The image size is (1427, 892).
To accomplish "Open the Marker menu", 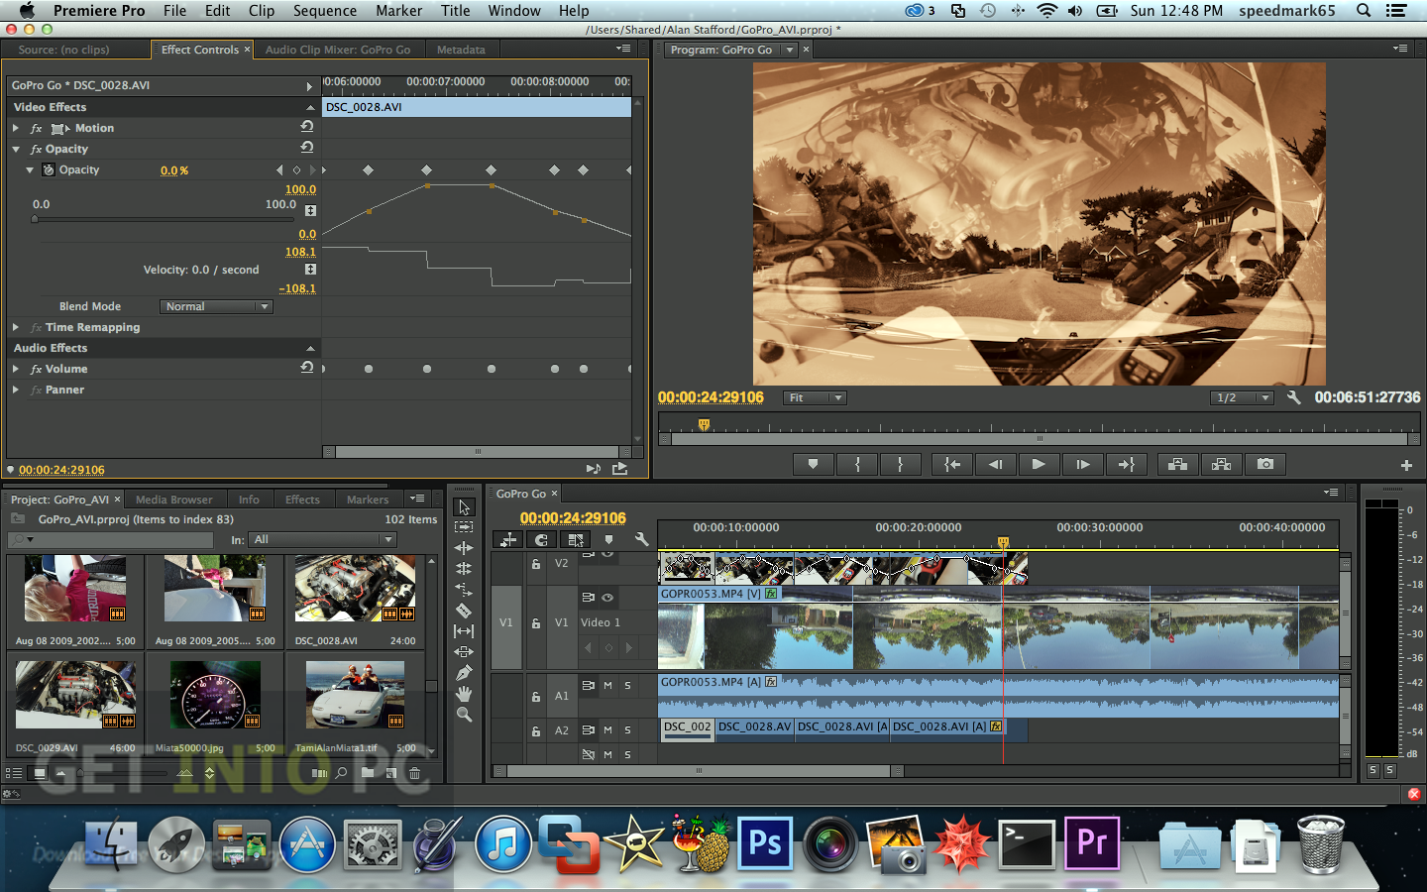I will tap(398, 11).
